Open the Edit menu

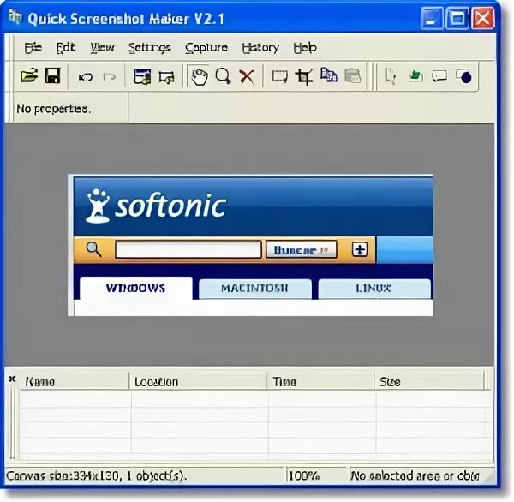(x=66, y=48)
